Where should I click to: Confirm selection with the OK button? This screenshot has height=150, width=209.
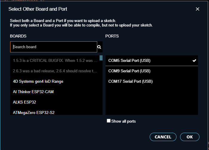(x=190, y=137)
